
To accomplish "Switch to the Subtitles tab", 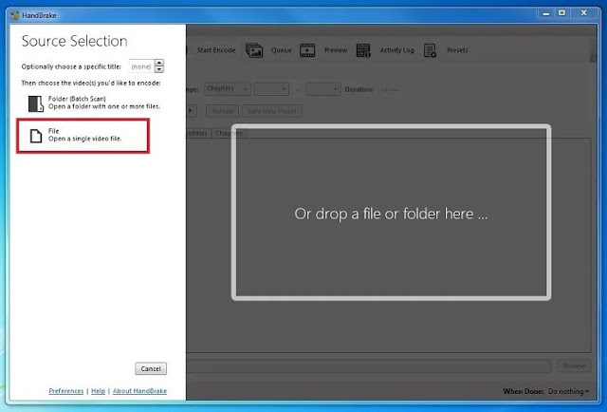I will (x=198, y=133).
